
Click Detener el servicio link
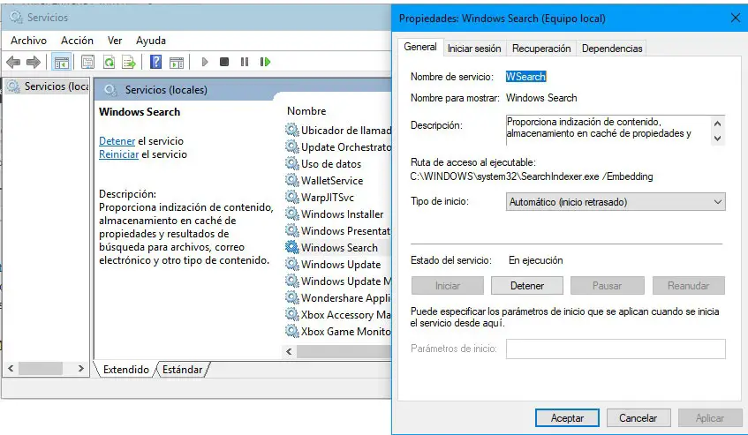pos(117,141)
